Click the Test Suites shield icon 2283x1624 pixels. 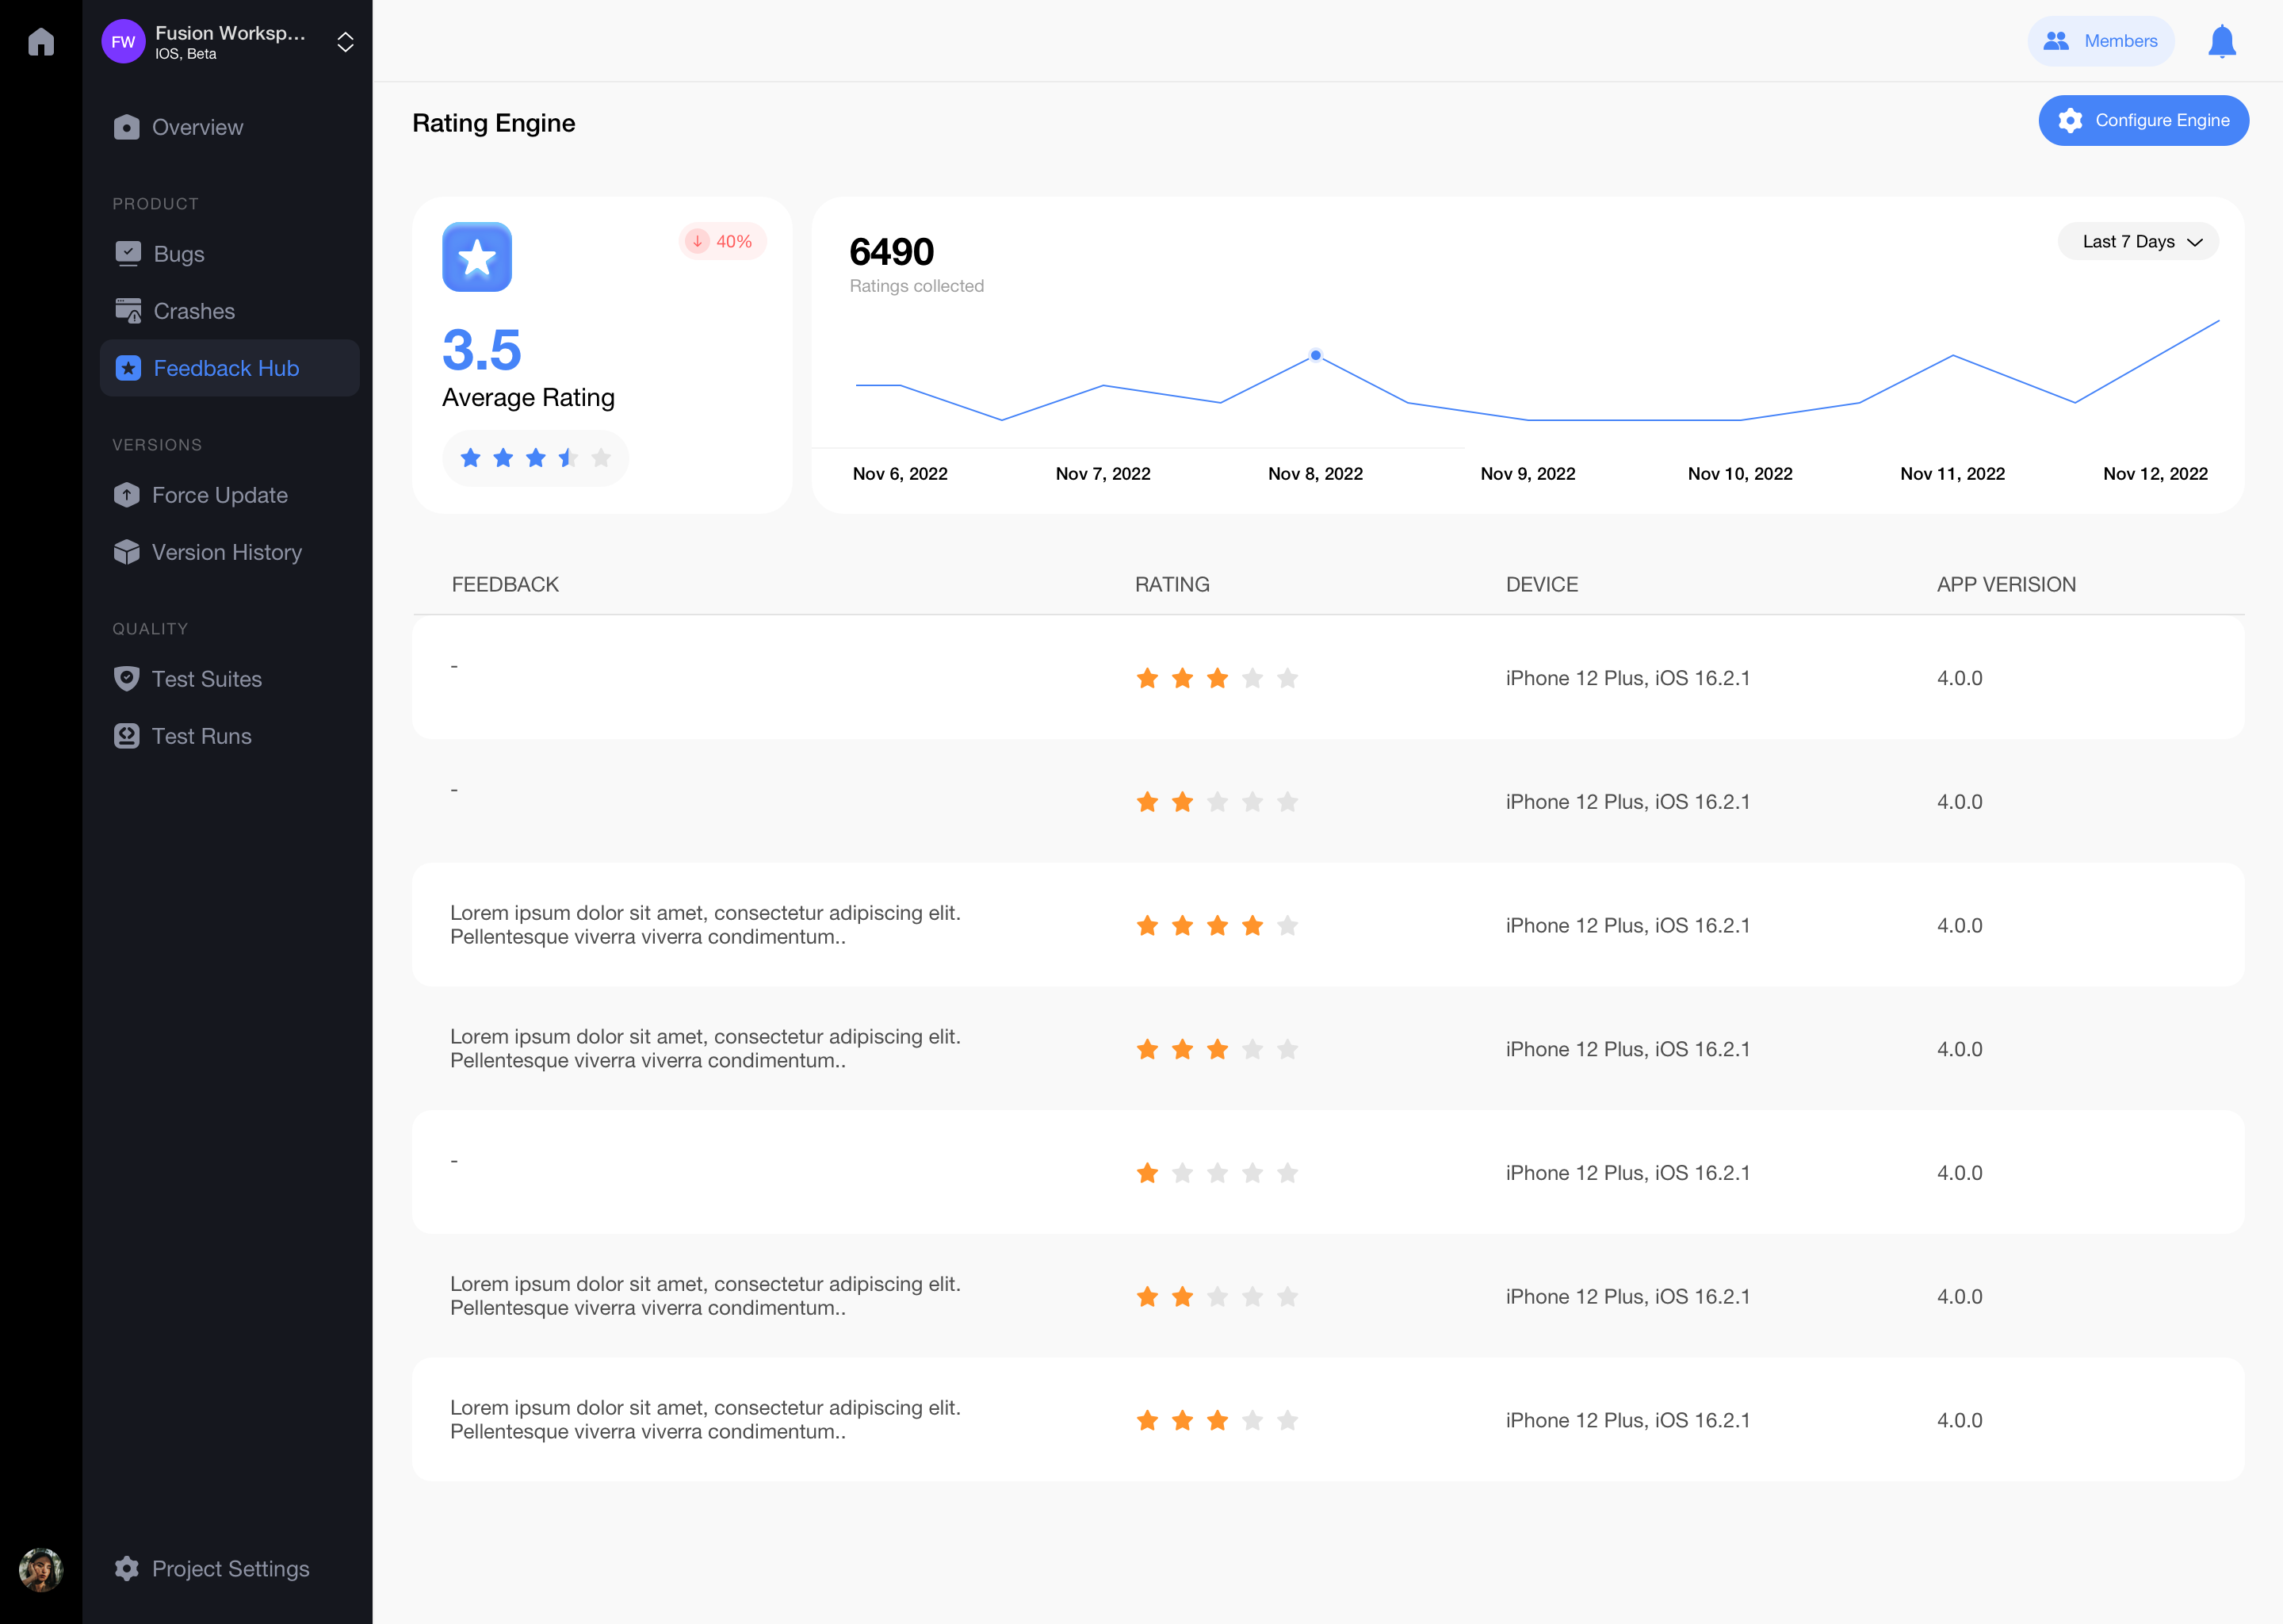[127, 679]
